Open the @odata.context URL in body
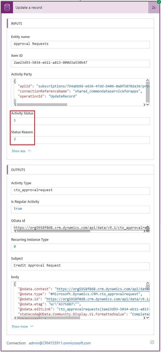The width and height of the screenshot is (161, 352). (103, 289)
